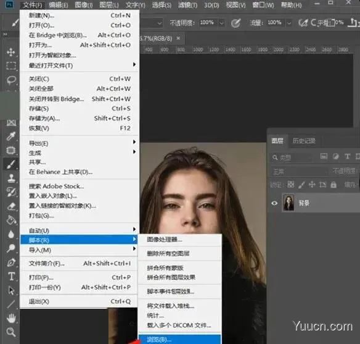Screen dimensions: 360x344
Task: Choose 将文件载入堆栈... script
Action: (180, 306)
